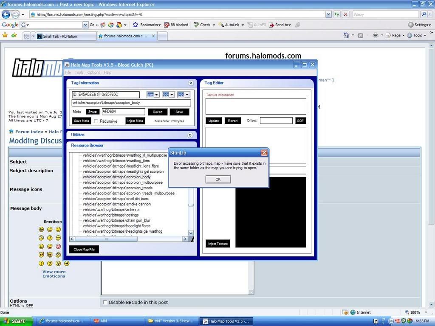The width and height of the screenshot is (435, 326).
Task: Click the Close Map File button
Action: coord(84,250)
